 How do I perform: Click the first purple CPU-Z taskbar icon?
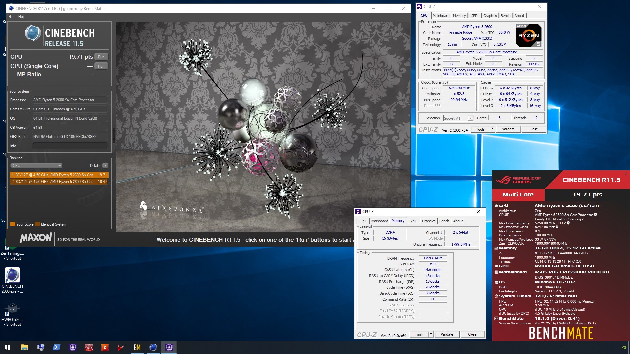click(x=73, y=347)
